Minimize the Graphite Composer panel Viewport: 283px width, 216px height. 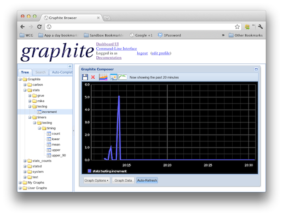coord(256,69)
